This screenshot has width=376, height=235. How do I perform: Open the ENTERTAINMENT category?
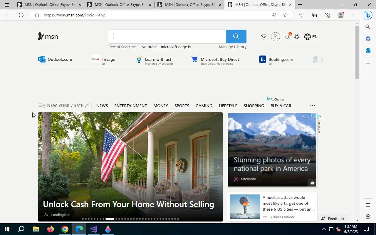pyautogui.click(x=130, y=106)
